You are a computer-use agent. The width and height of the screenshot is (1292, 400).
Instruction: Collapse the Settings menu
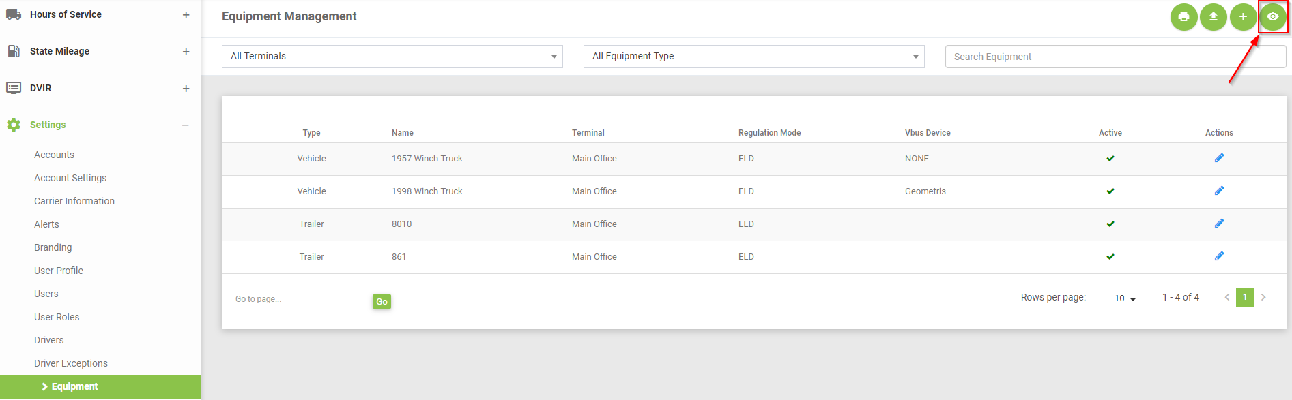click(x=186, y=125)
